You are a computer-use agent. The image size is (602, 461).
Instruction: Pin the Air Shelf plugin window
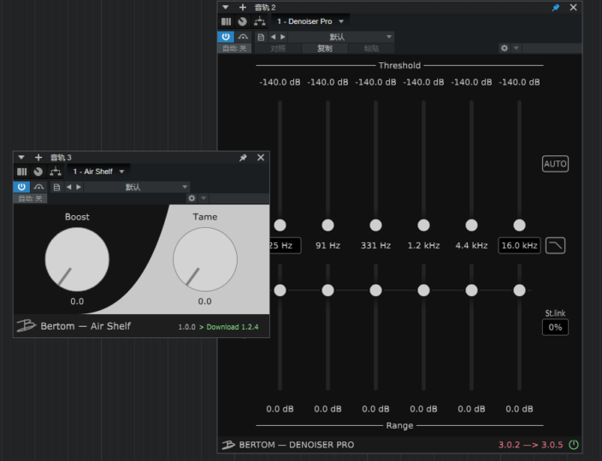click(243, 158)
